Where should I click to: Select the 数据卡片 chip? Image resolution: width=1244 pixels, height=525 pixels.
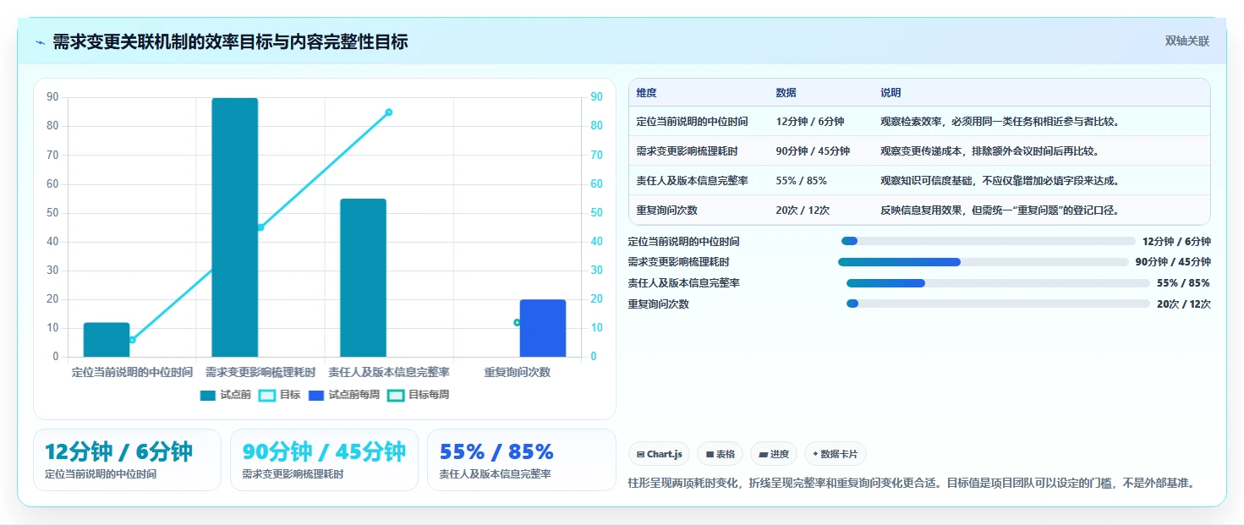[835, 454]
